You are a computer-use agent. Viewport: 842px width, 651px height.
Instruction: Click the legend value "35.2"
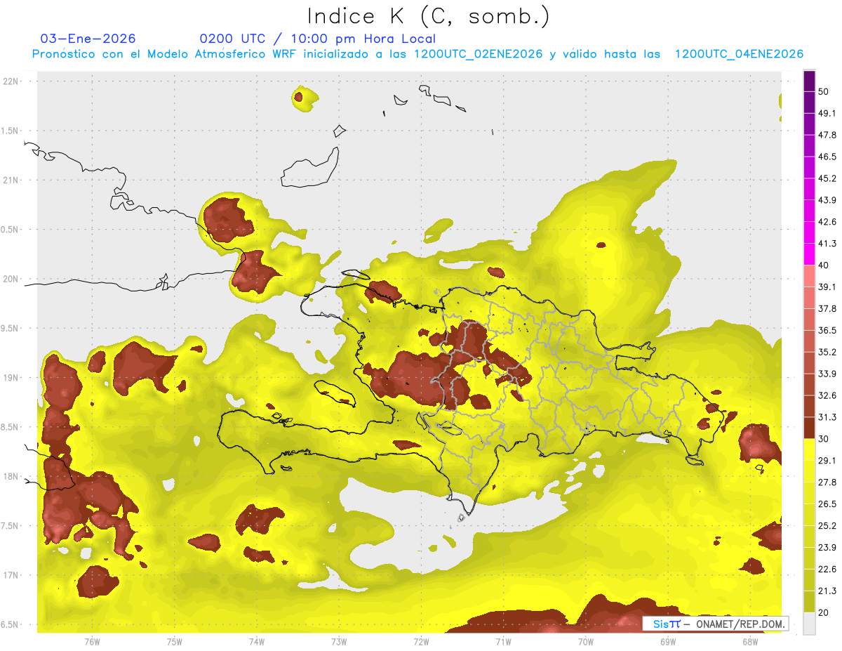tap(827, 352)
